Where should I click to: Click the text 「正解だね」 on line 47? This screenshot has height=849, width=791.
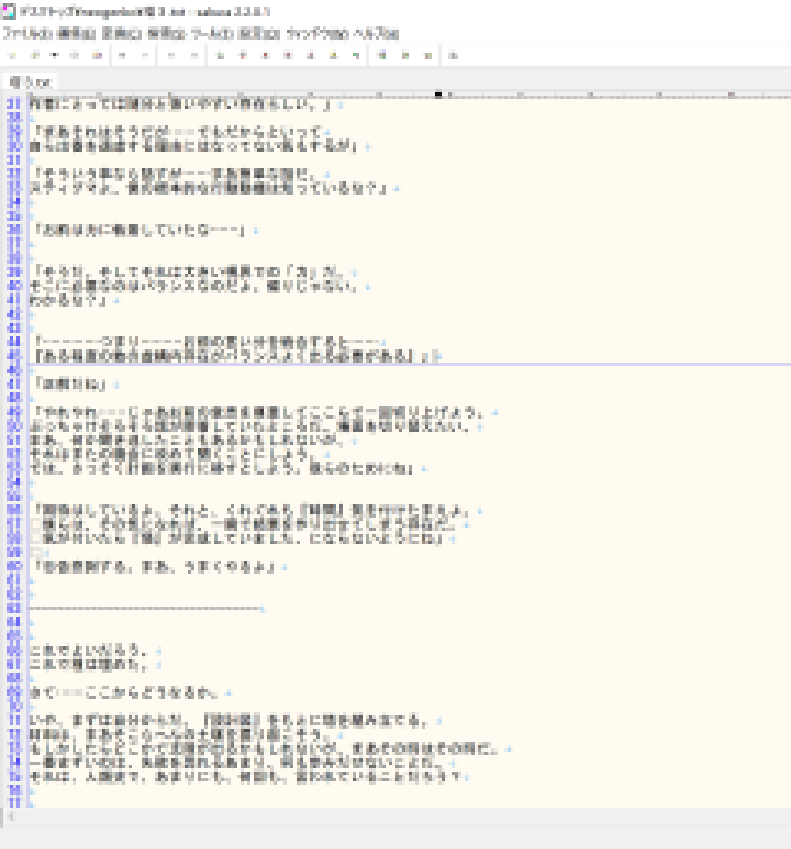70,384
